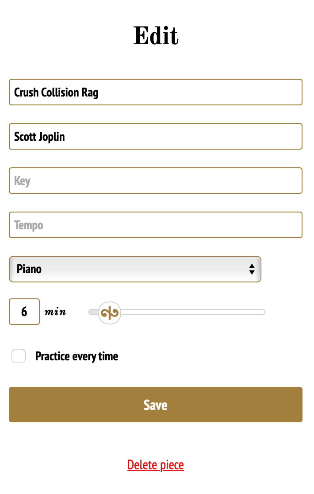
Task: Click the word "Piano" in the instrument selector
Action: [x=29, y=269]
